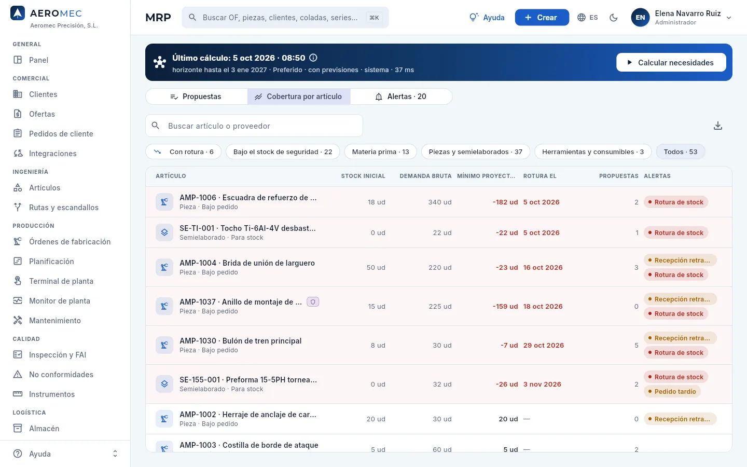Open Planificación page

point(65,262)
